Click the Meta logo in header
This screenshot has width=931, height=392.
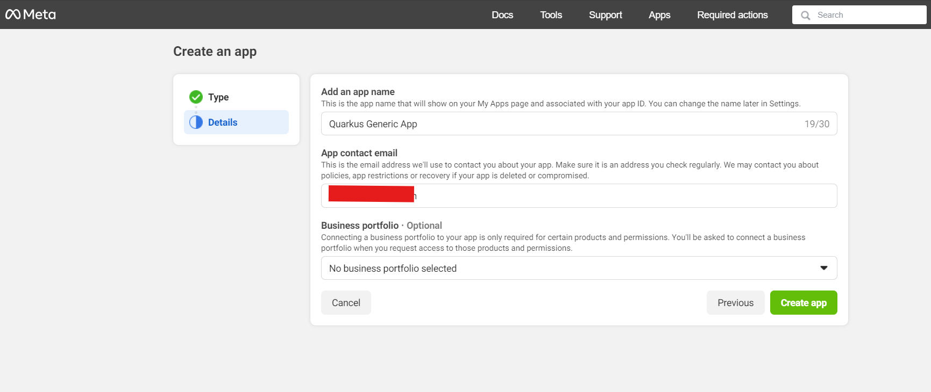coord(31,14)
